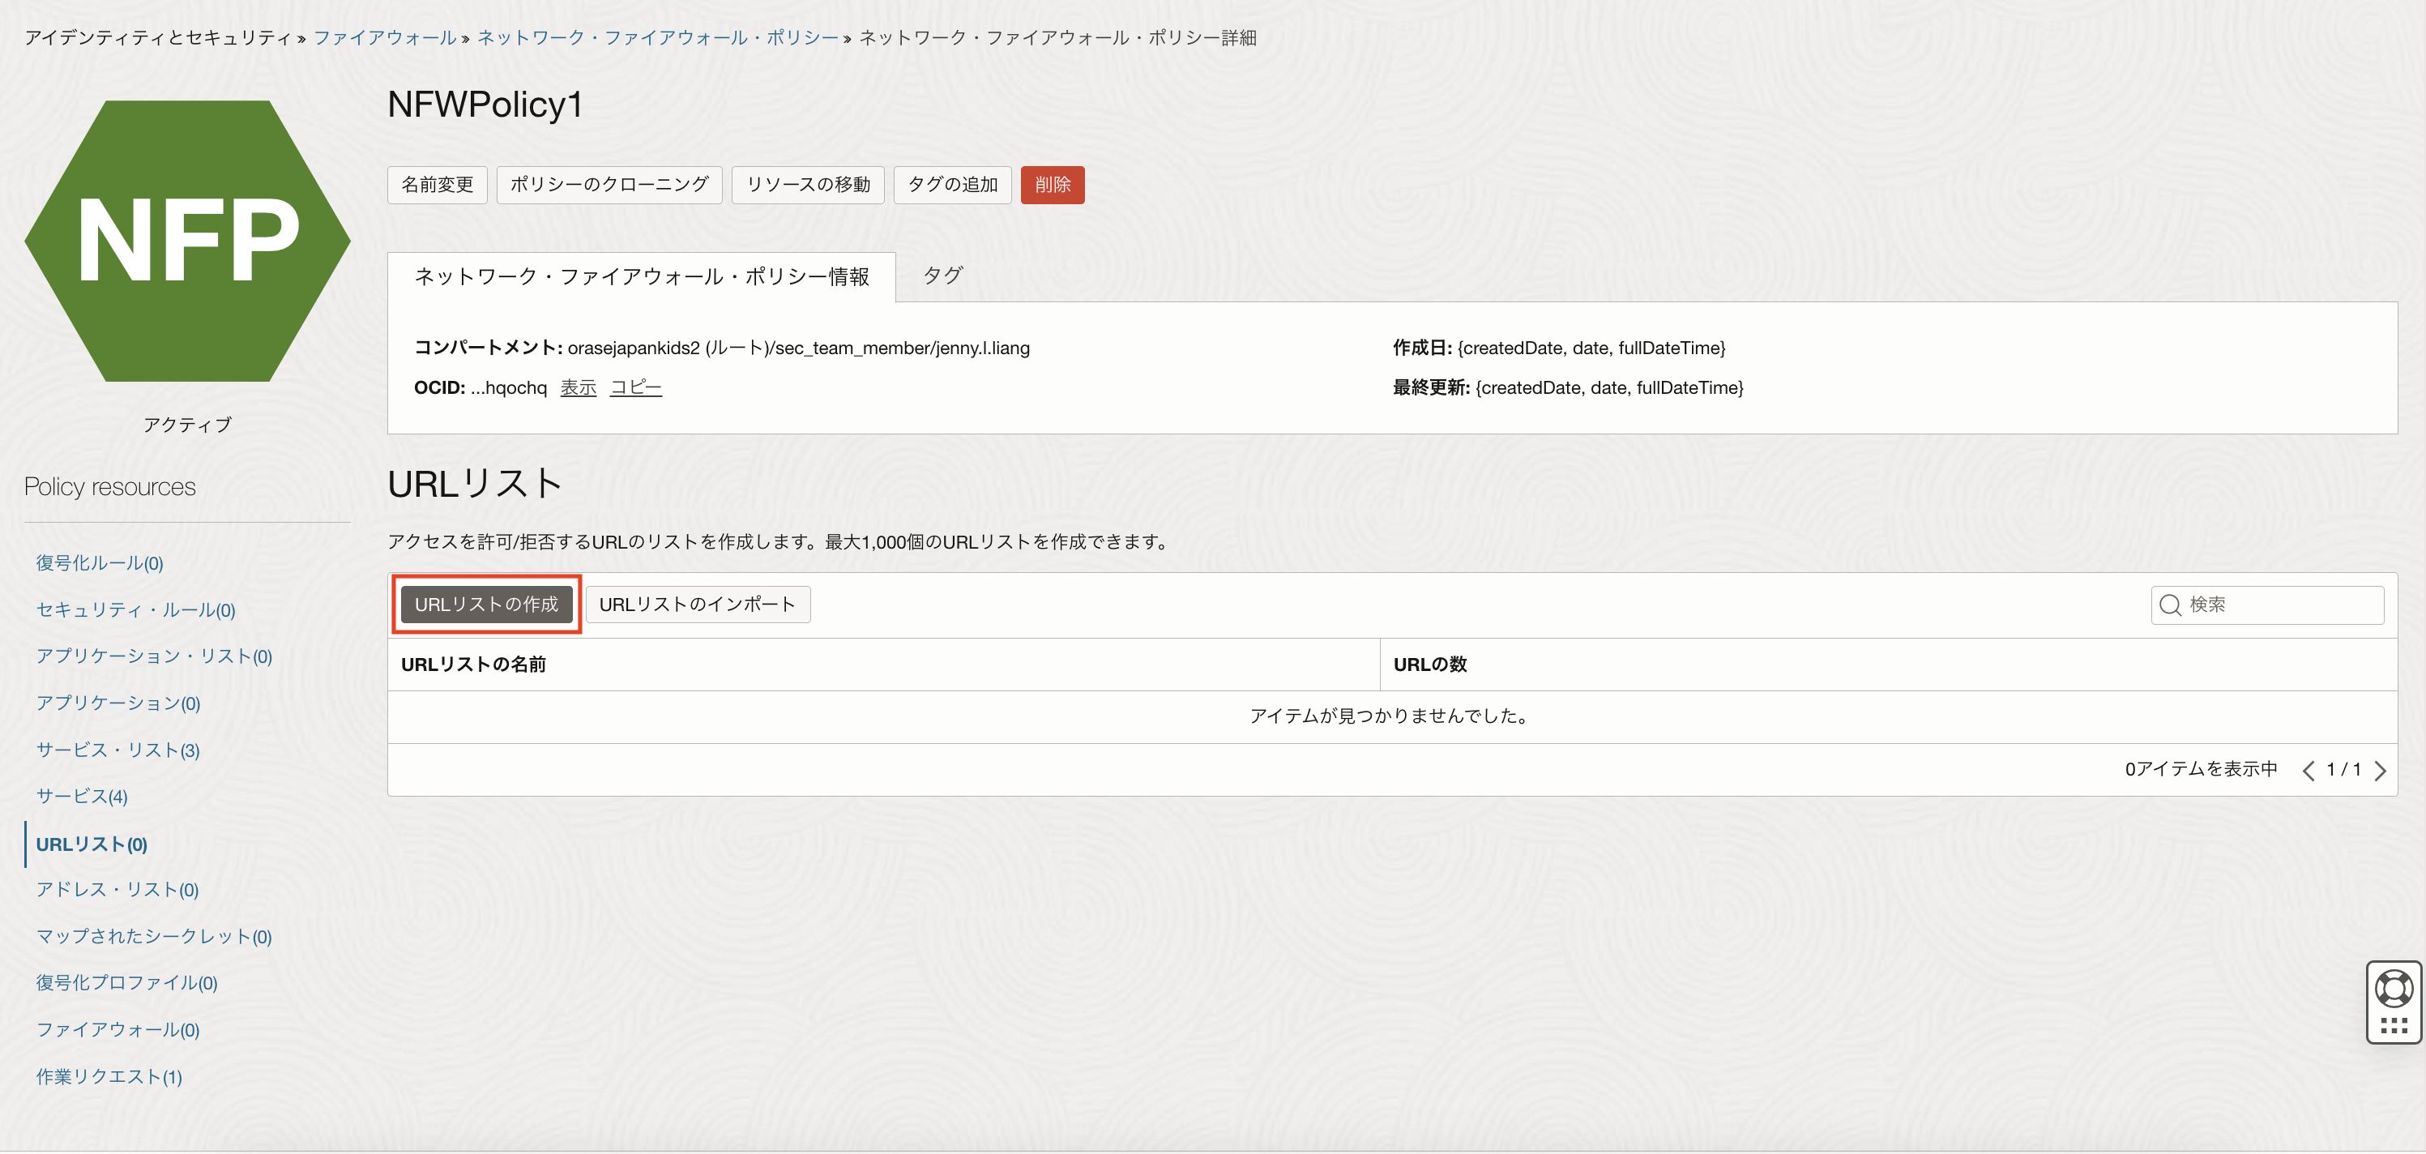This screenshot has width=2426, height=1154.
Task: Open セキュリティ・ルール(0) in Policy resources
Action: (x=135, y=609)
